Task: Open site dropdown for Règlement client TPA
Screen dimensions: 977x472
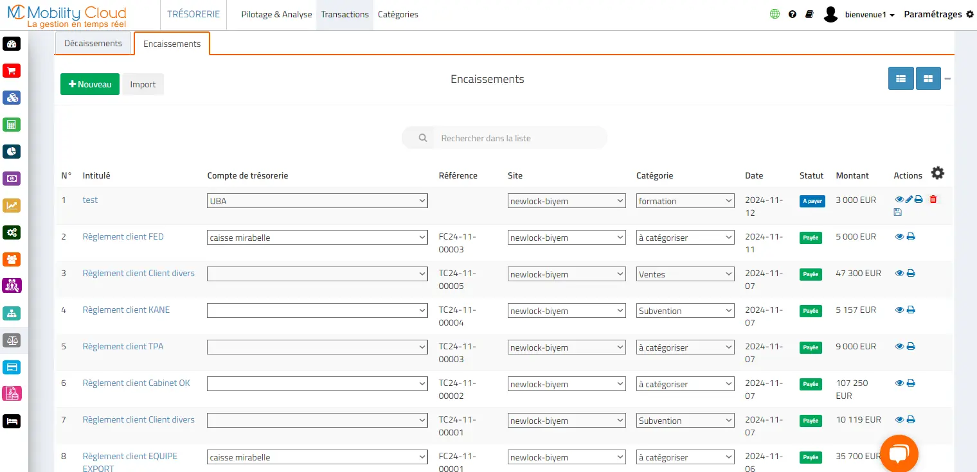Action: click(x=567, y=347)
